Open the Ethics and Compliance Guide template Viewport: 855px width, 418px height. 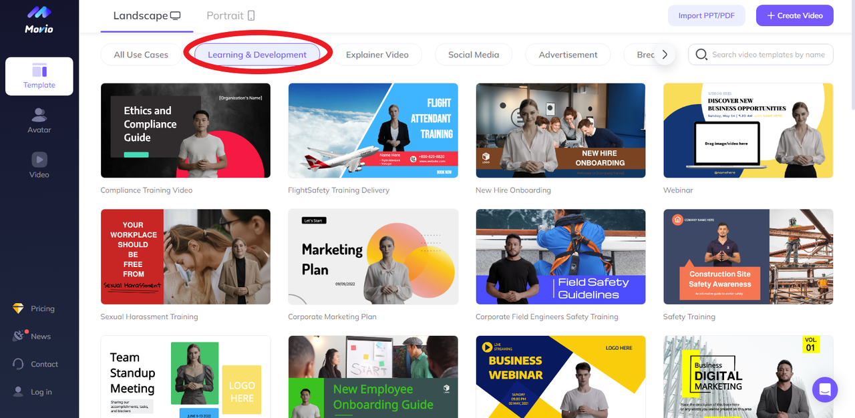(186, 130)
